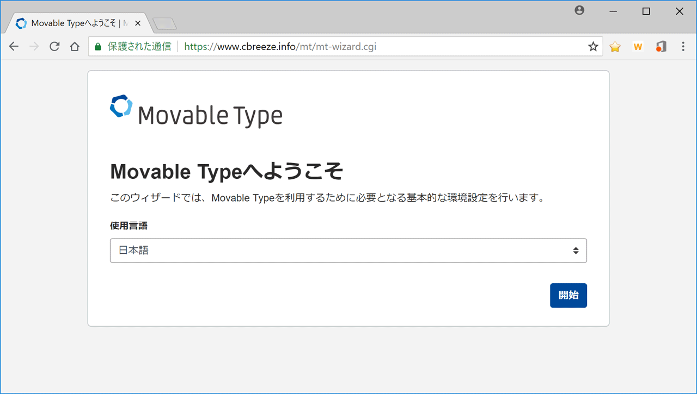Open a new browser tab

point(164,23)
